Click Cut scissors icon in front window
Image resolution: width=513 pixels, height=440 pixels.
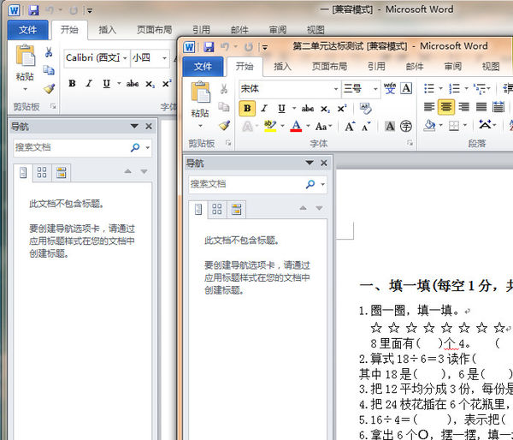[x=224, y=88]
